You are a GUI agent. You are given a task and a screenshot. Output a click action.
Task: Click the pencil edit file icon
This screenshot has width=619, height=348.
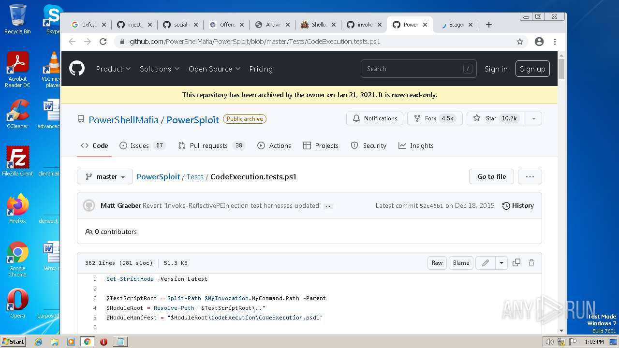(x=486, y=263)
